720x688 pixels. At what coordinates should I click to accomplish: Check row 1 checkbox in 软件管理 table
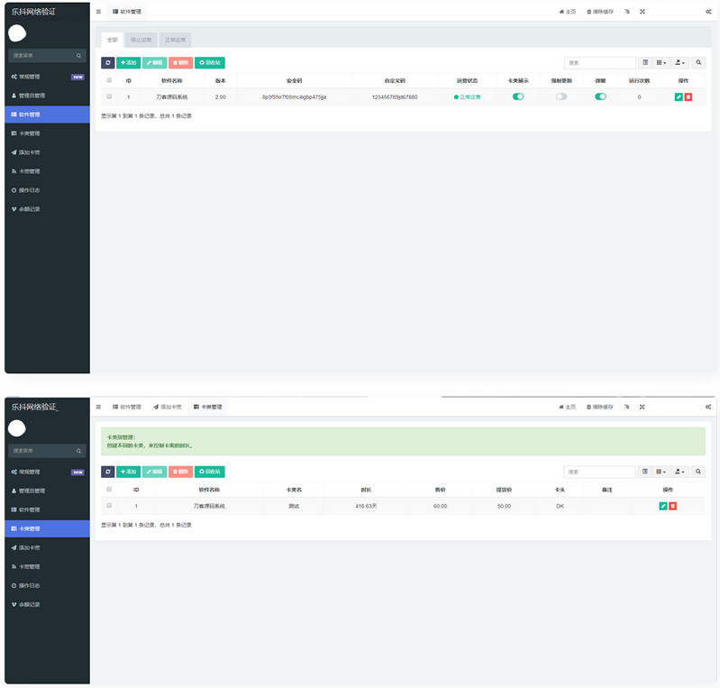109,96
